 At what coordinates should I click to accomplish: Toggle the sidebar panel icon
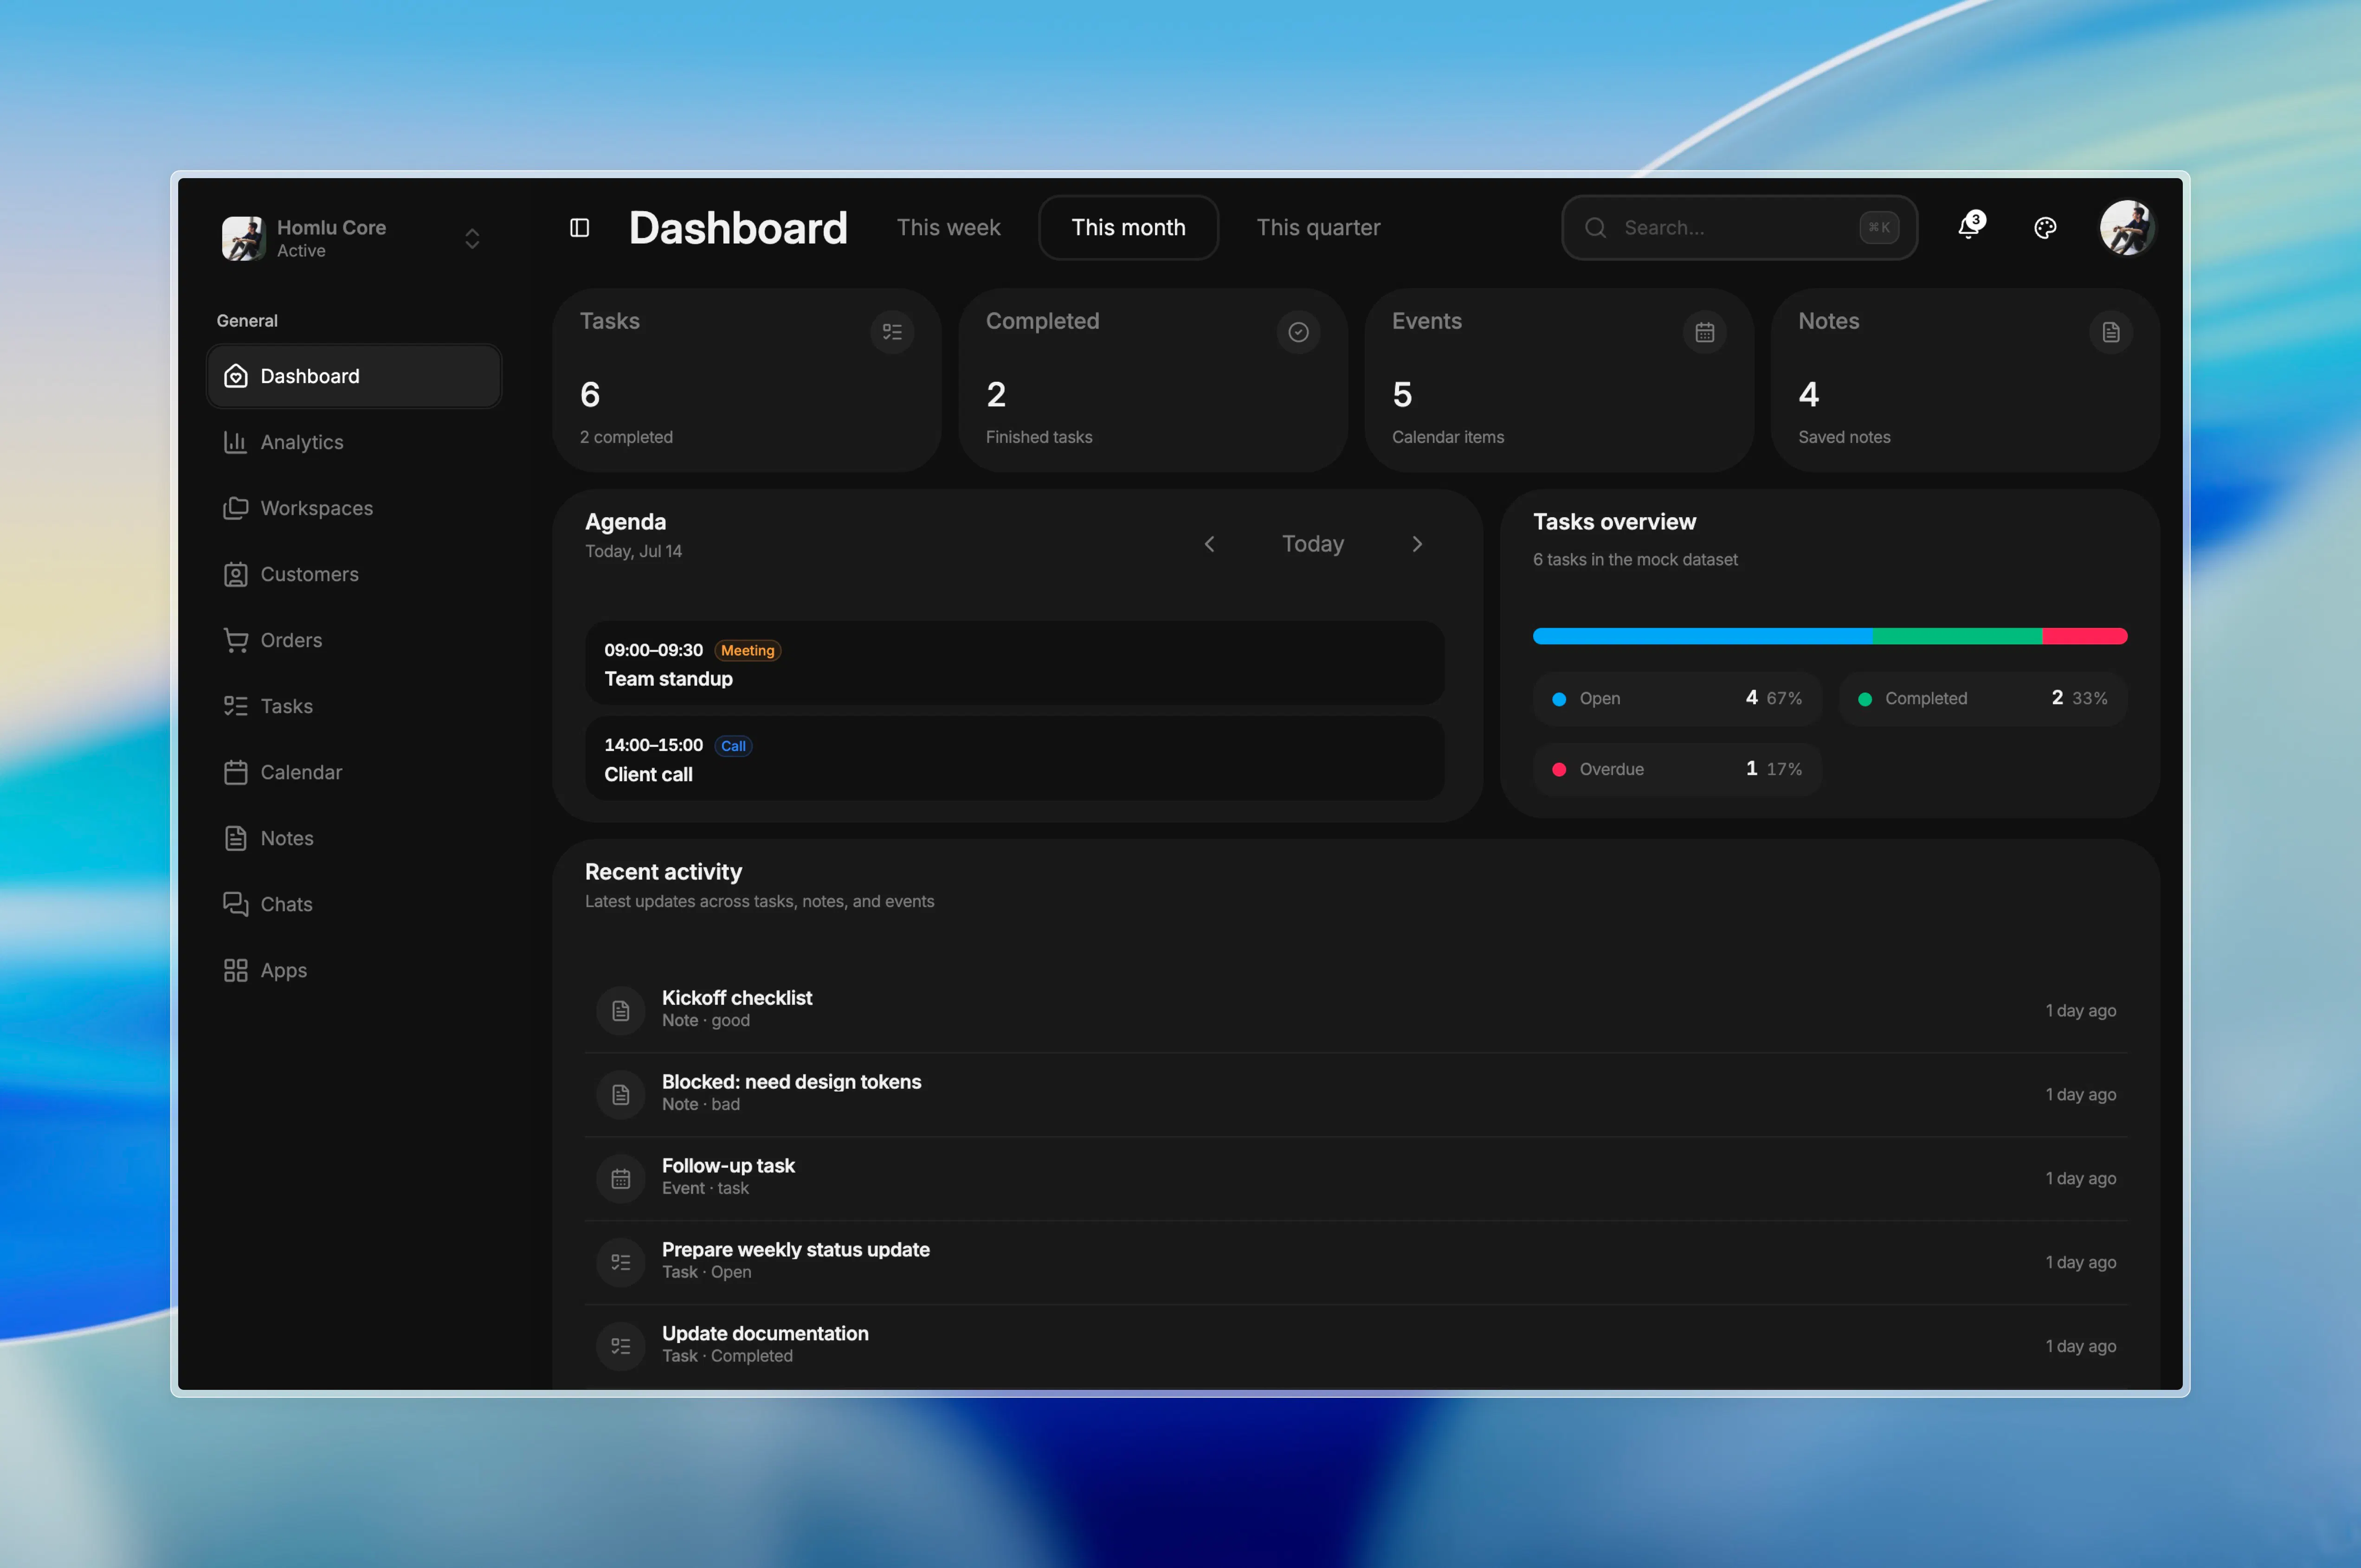[x=579, y=228]
